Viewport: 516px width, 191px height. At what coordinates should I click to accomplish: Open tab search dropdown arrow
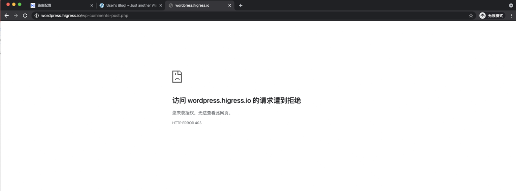pos(511,5)
